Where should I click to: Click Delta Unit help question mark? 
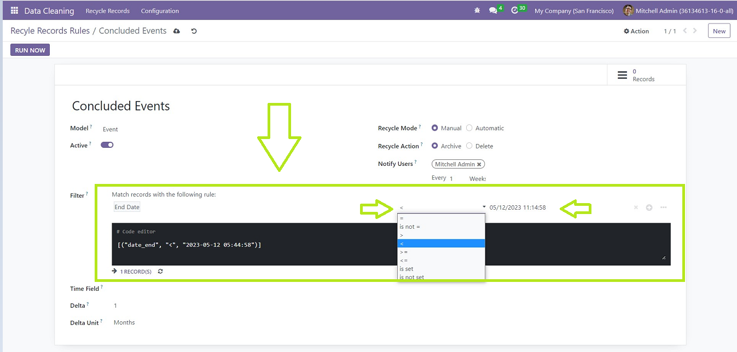tap(102, 321)
